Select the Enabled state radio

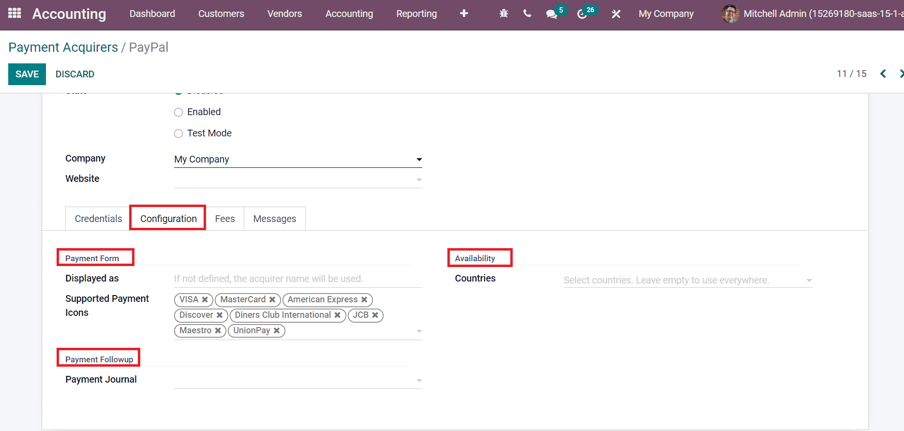[178, 112]
